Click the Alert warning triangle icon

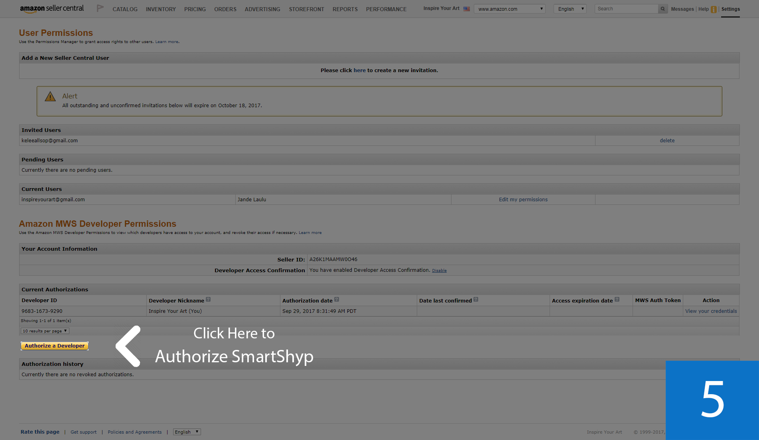[x=50, y=96]
